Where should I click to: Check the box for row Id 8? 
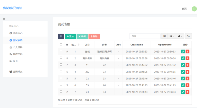point(61,58)
